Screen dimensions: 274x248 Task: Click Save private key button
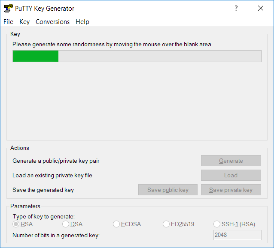231,190
